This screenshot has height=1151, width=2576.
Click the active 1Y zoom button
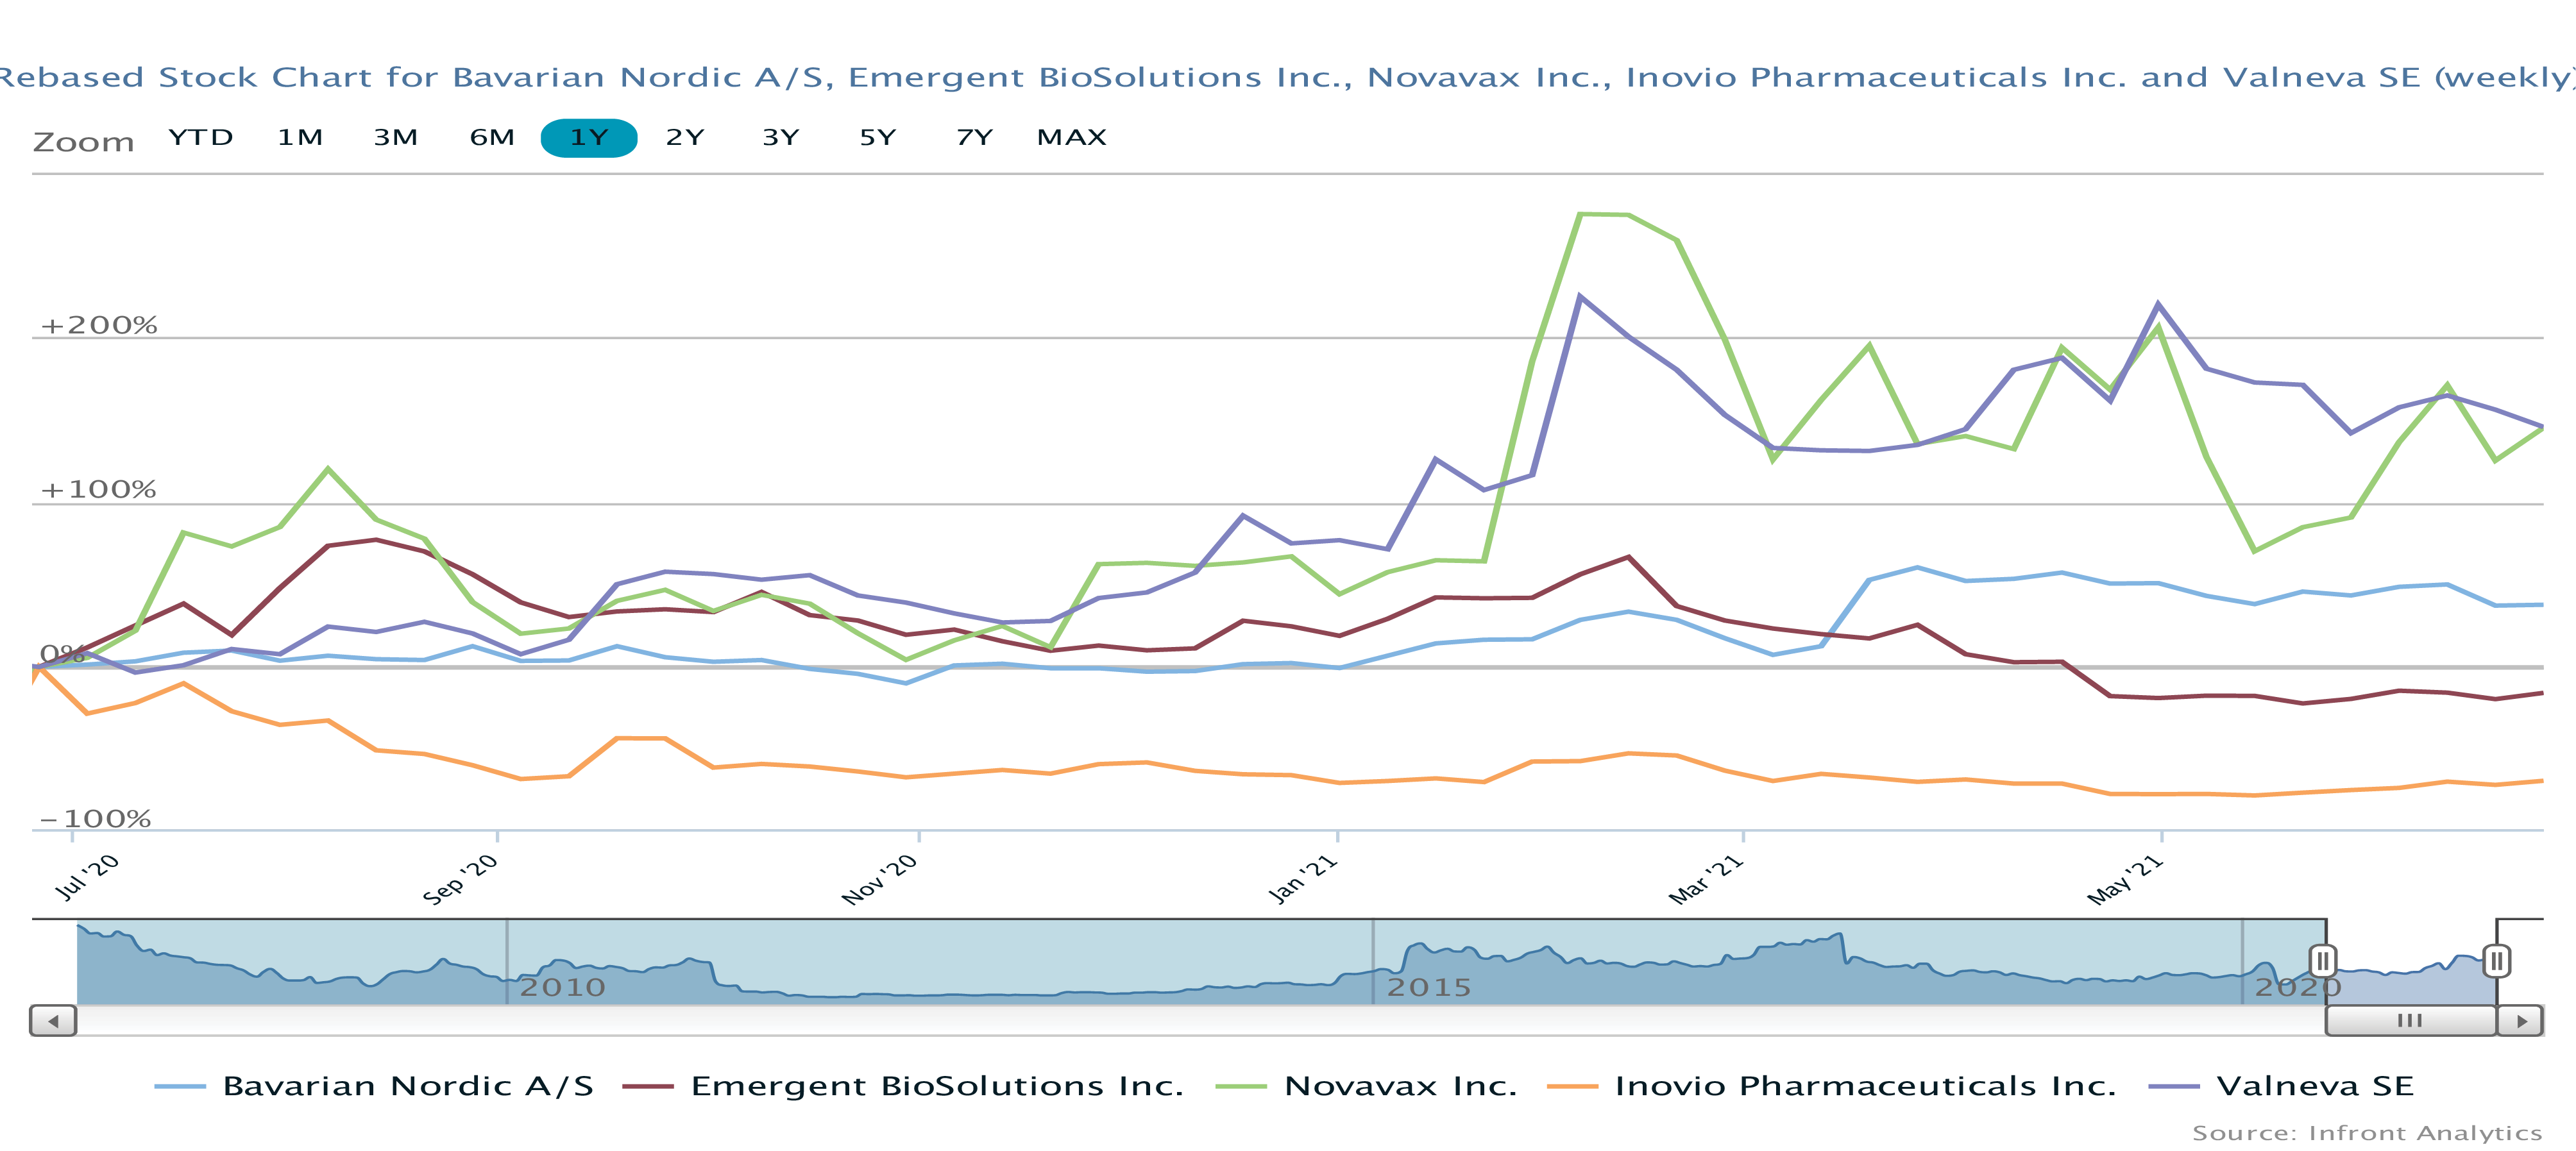[589, 138]
